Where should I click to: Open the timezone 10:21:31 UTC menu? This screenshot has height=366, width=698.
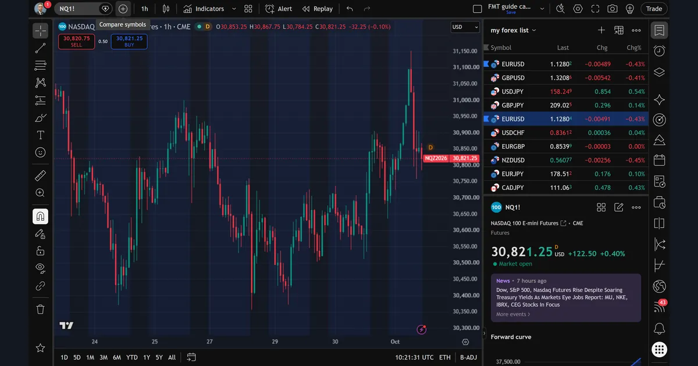pyautogui.click(x=414, y=357)
